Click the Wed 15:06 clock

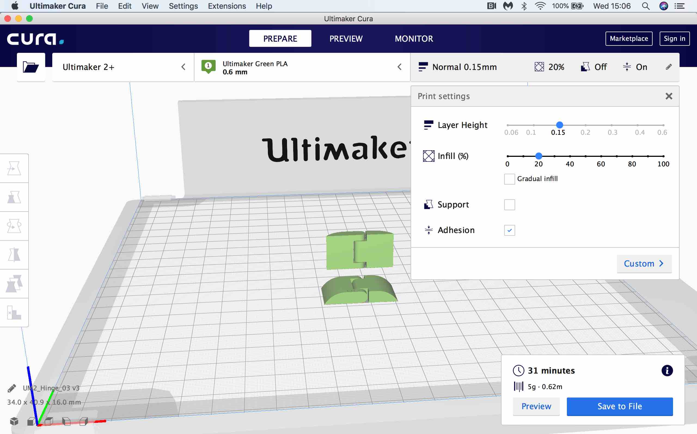pos(612,6)
